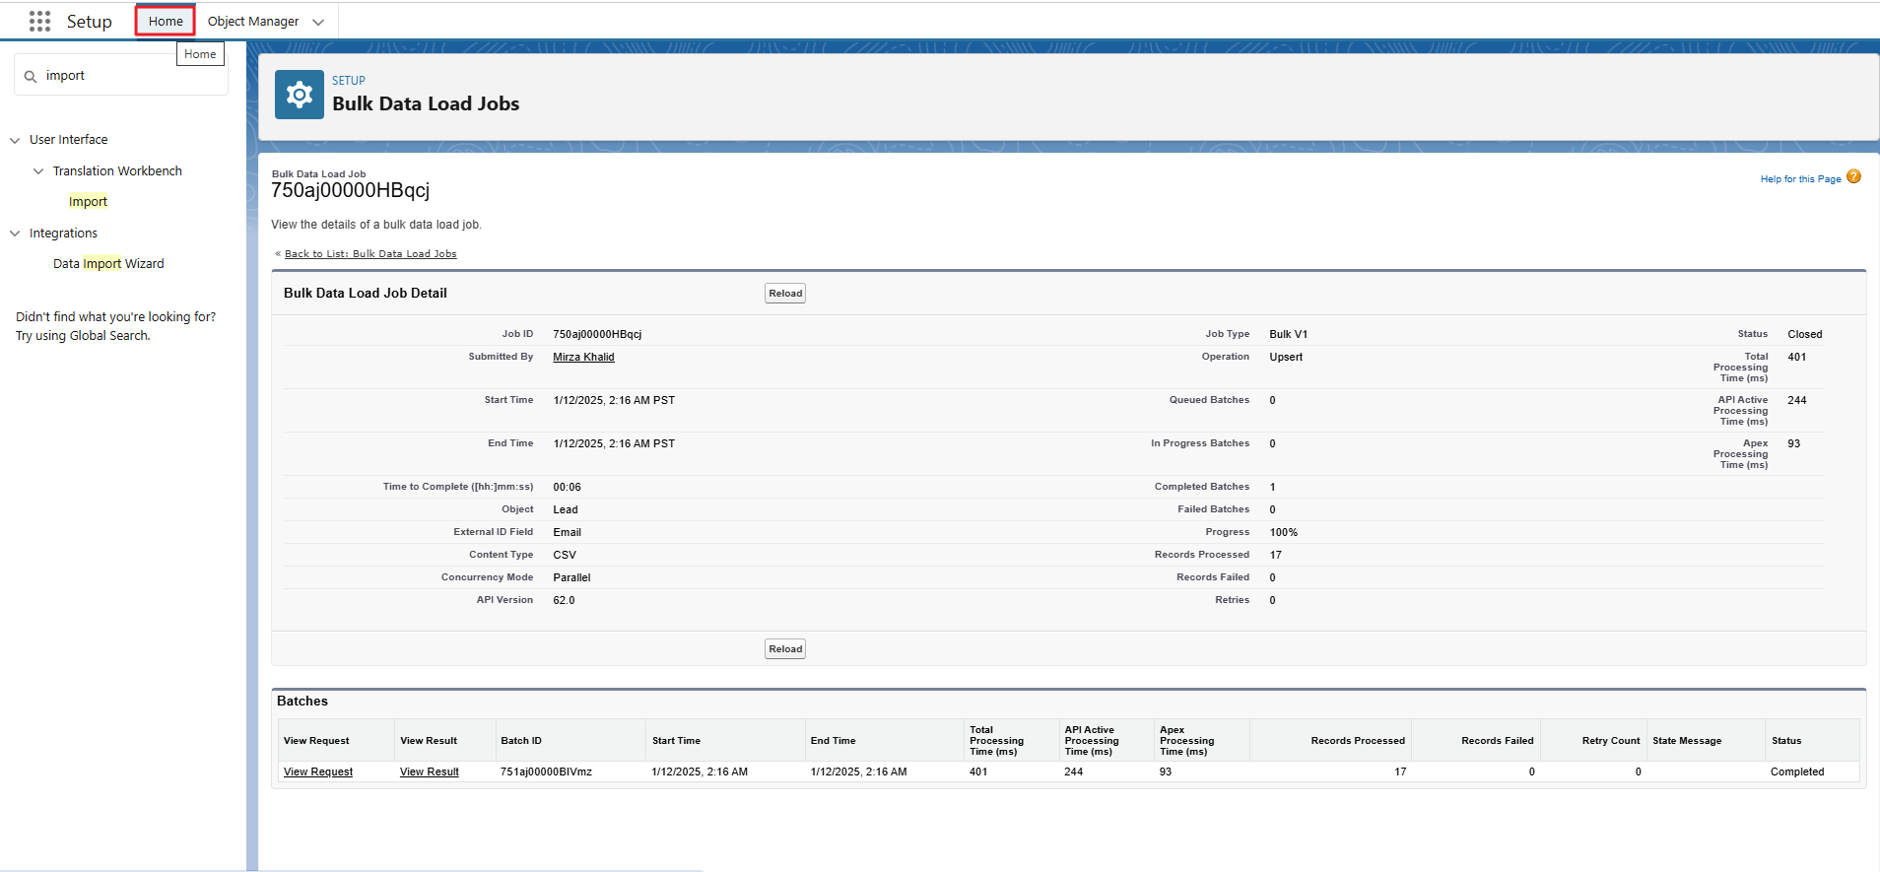The width and height of the screenshot is (1880, 872).
Task: Click the top Reload button
Action: (785, 294)
